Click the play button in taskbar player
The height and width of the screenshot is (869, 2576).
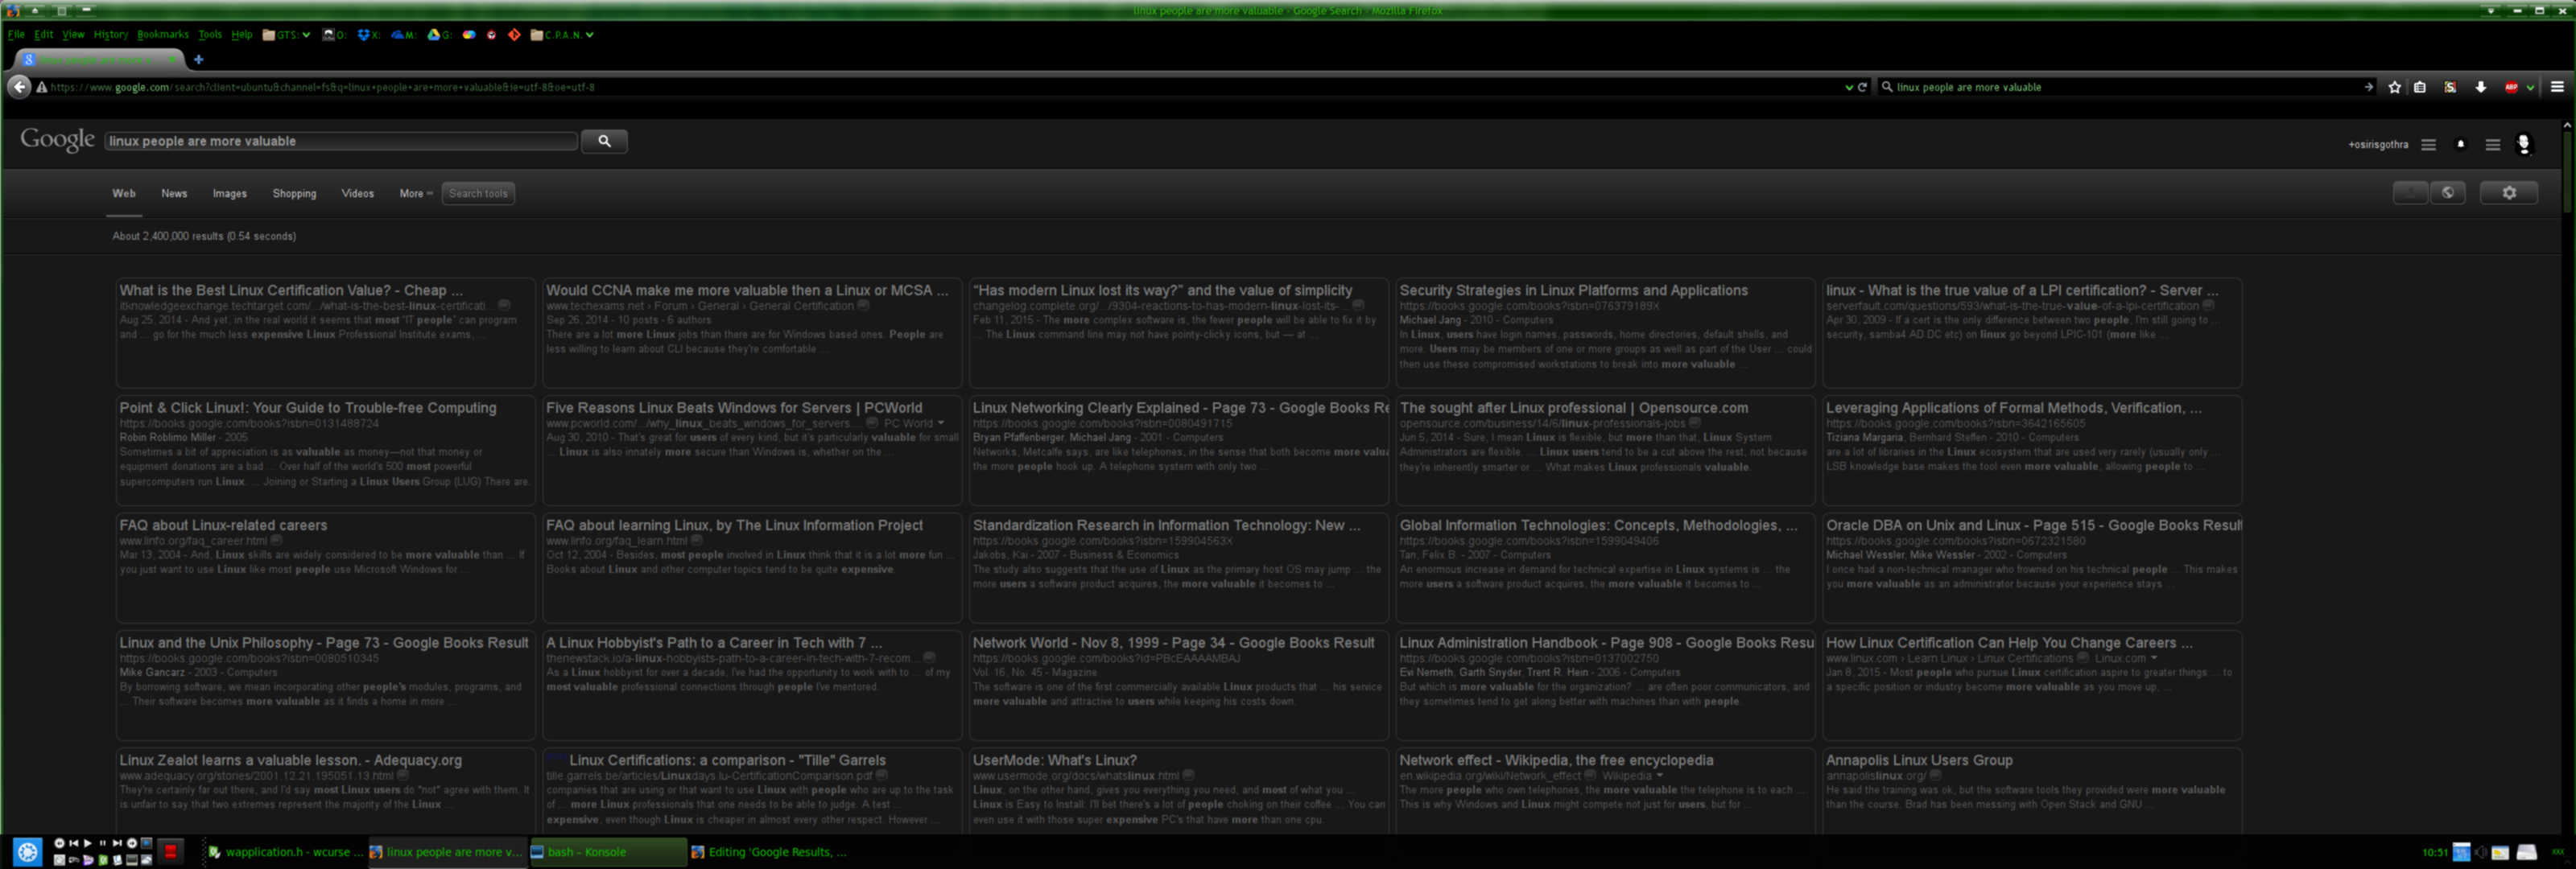pyautogui.click(x=87, y=843)
